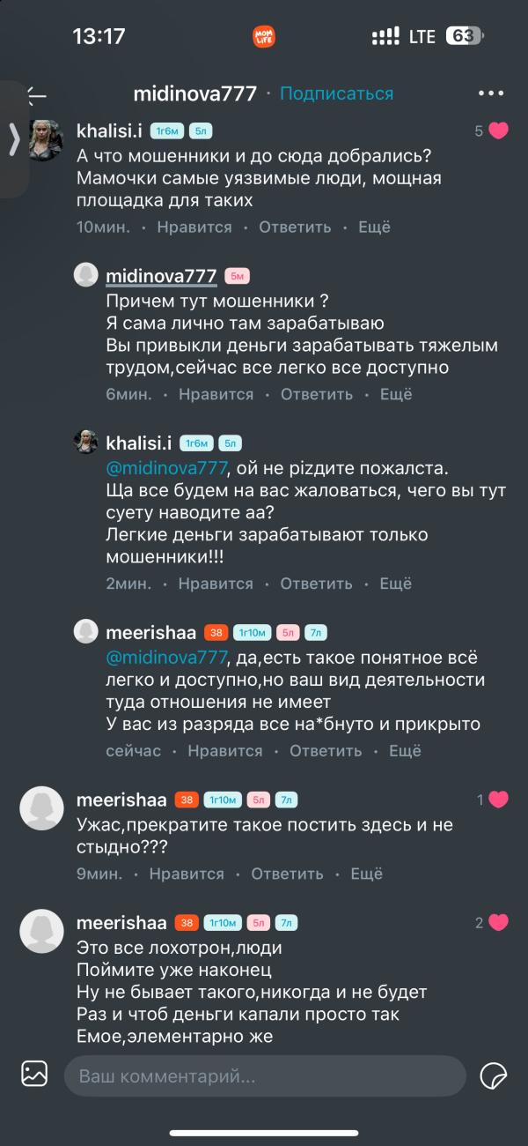Screen dimensions: 528x1146
Task: Tap heart on meerishaa's "Ужас" comment
Action: pos(499,800)
